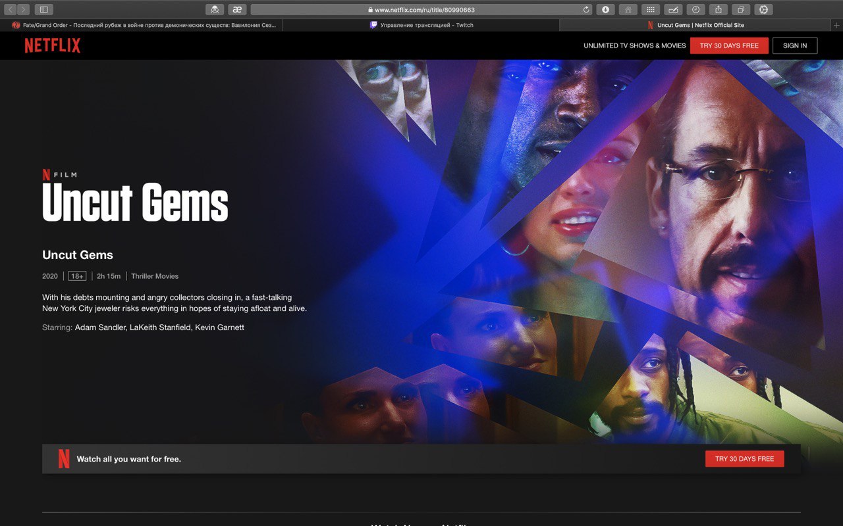Click the LaKeith Stanfield cast link

(159, 327)
